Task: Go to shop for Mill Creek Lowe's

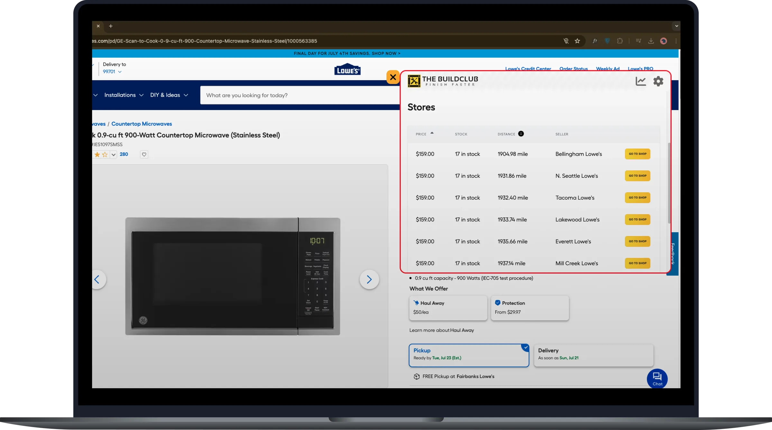Action: pos(638,263)
